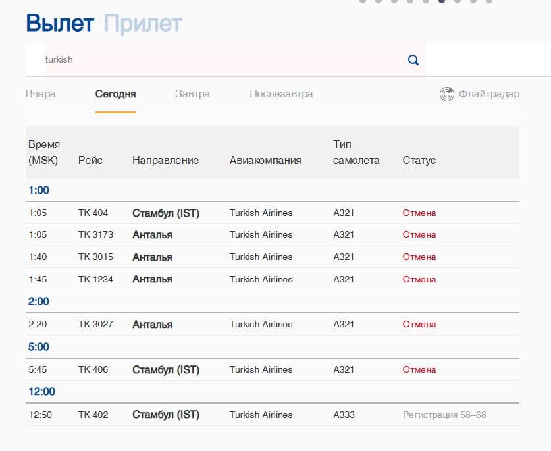Go to the first carousel dot

pyautogui.click(x=362, y=1)
